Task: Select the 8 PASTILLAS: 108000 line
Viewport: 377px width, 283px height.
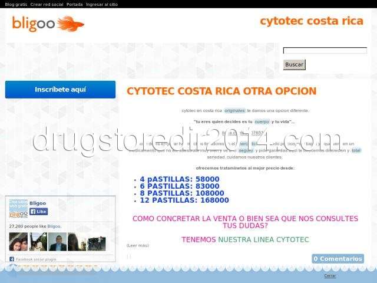Action: point(182,193)
